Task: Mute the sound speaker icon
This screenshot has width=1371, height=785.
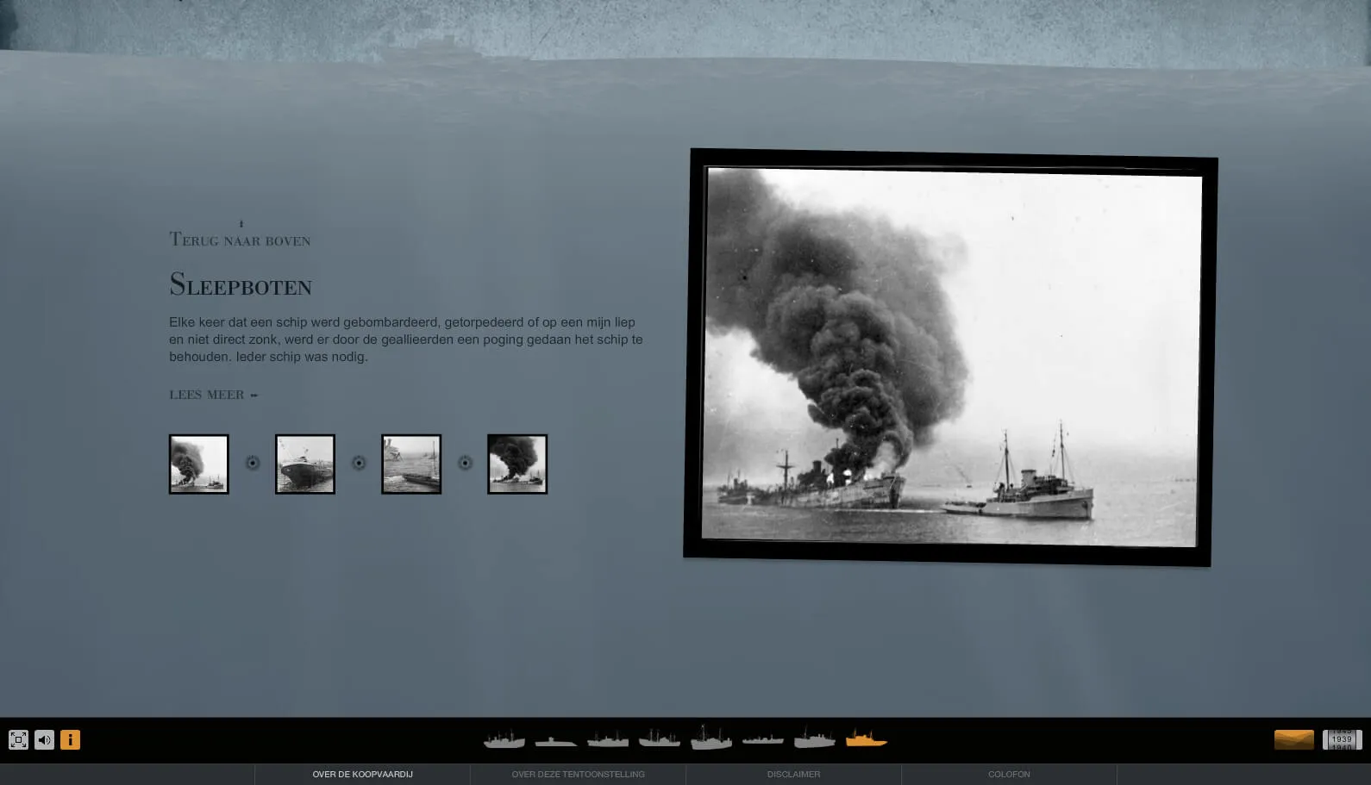Action: (44, 739)
